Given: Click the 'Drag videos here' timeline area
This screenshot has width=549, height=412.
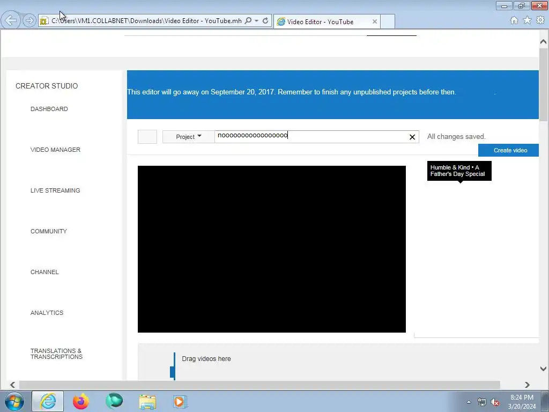Looking at the screenshot, I should [206, 359].
